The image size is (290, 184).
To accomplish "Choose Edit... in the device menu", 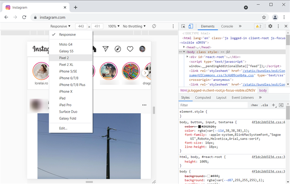I will pyautogui.click(x=63, y=128).
